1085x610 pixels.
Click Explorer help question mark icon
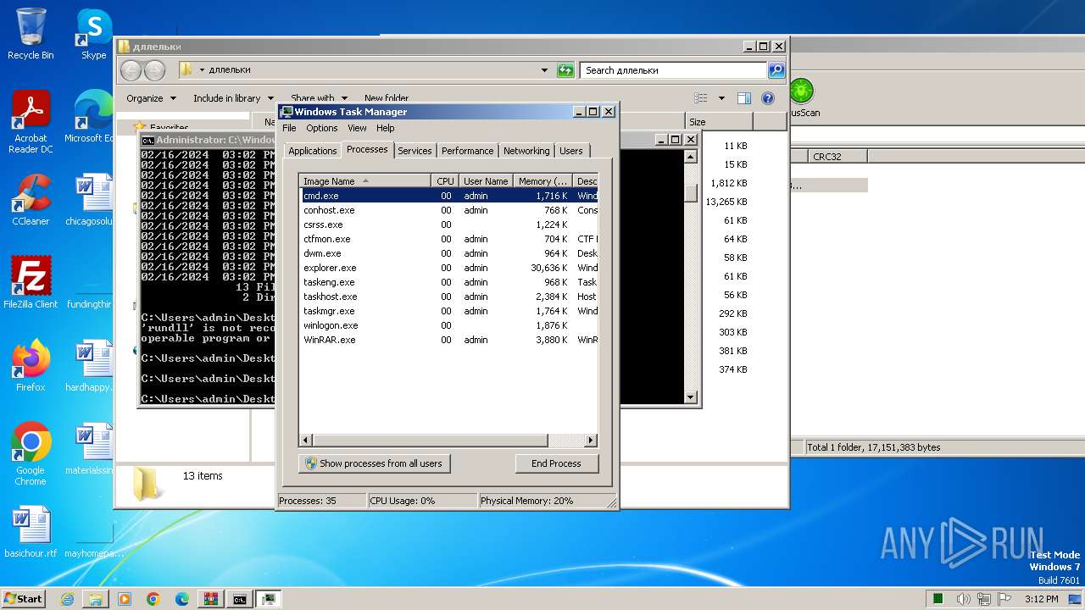(x=768, y=98)
